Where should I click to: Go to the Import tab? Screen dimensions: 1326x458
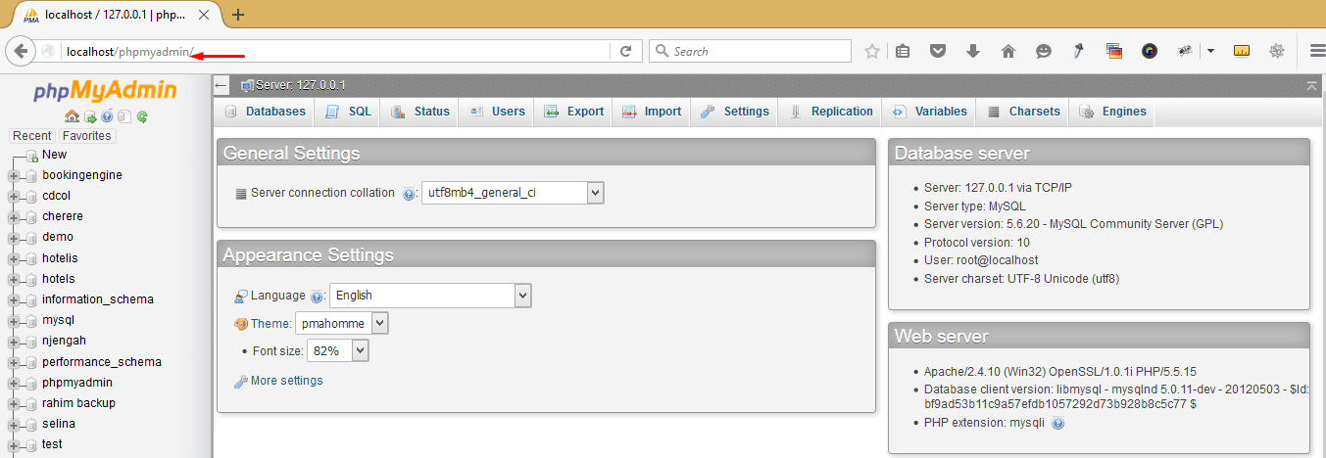coord(651,112)
